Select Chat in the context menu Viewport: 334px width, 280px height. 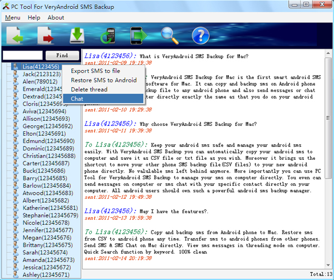pyautogui.click(x=103, y=99)
